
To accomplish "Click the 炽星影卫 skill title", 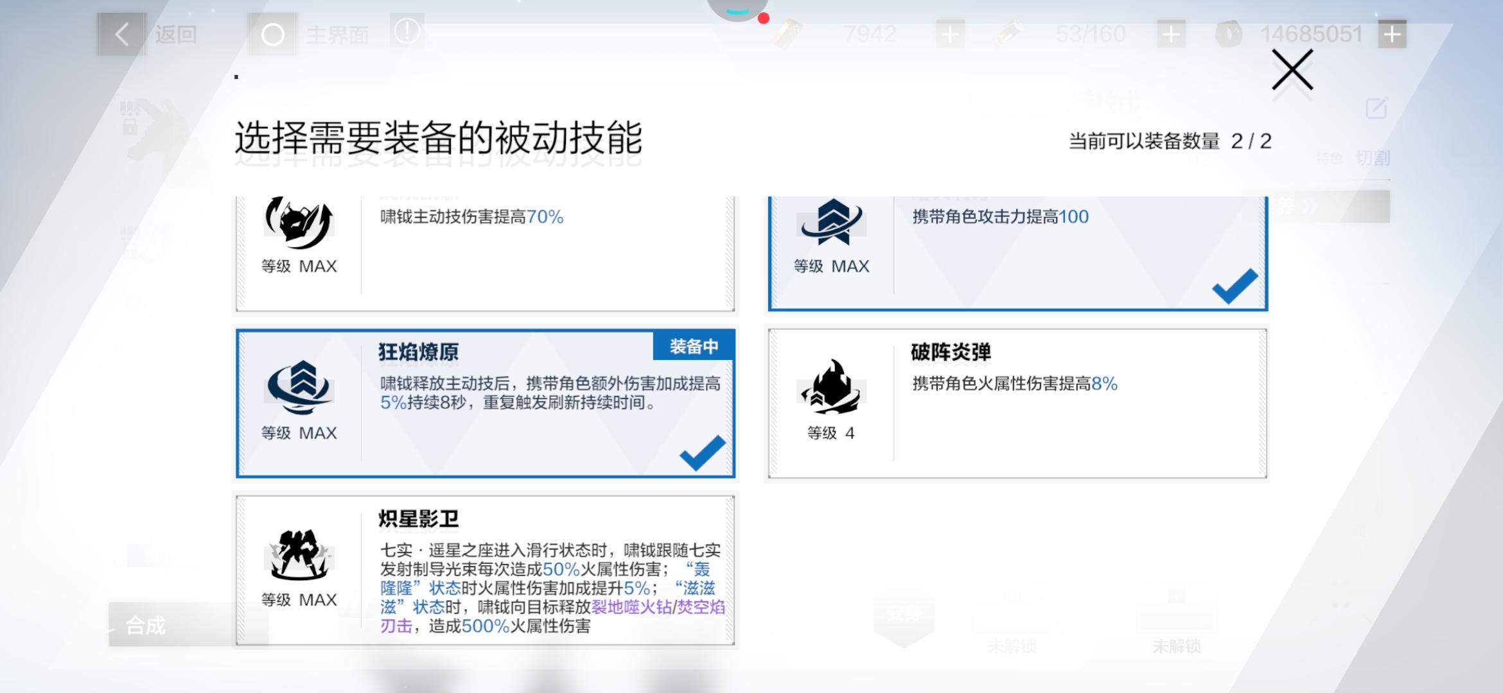I will point(419,519).
